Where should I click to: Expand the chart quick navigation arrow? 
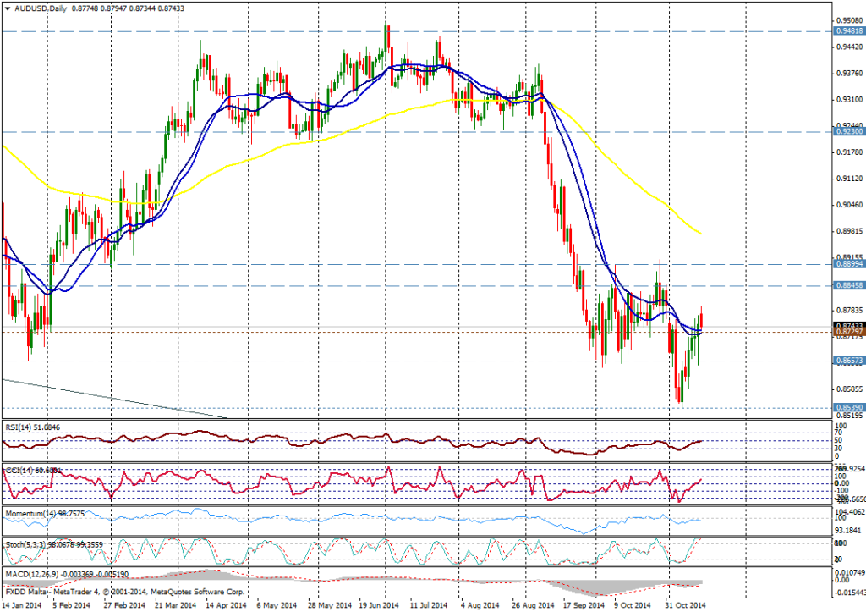[x=5, y=7]
